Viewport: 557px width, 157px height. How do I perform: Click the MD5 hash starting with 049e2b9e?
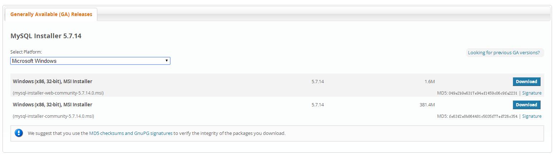click(483, 93)
